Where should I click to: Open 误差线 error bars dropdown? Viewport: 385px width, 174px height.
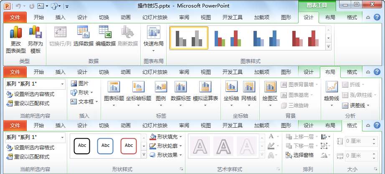click(356, 105)
